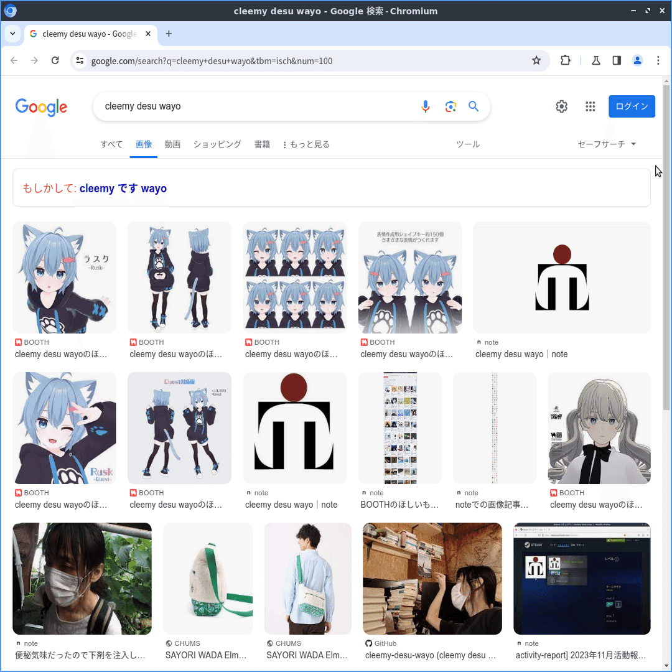Click the blue magnifier search icon
Screen dimensions: 672x672
pyautogui.click(x=474, y=106)
